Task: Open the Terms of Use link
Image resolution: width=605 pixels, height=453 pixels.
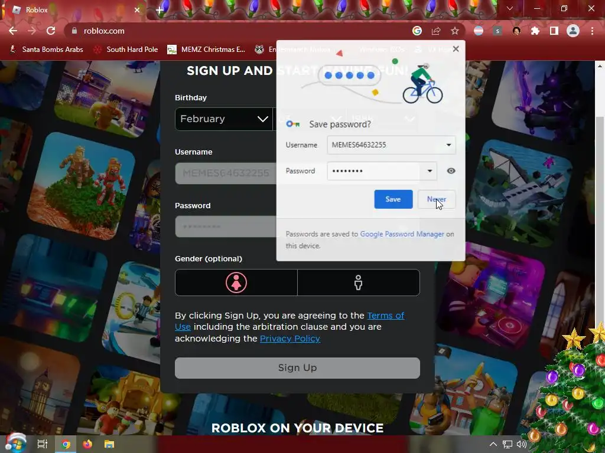Action: pyautogui.click(x=385, y=316)
